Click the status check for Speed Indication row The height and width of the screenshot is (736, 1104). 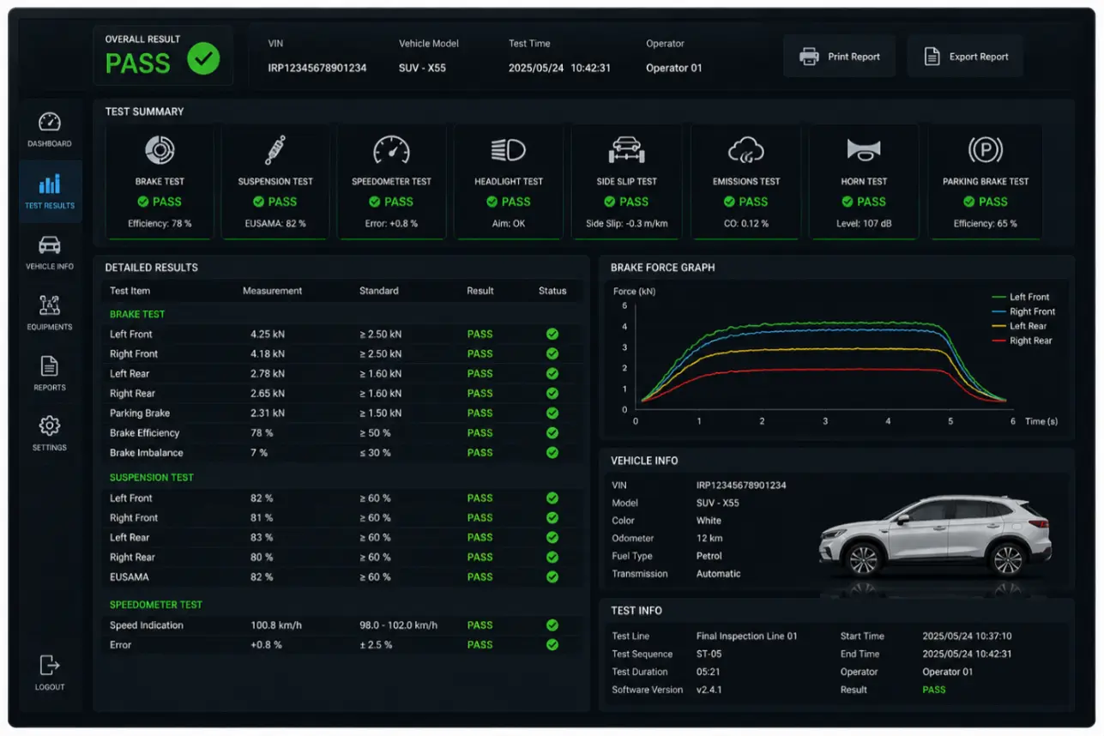pyautogui.click(x=552, y=625)
